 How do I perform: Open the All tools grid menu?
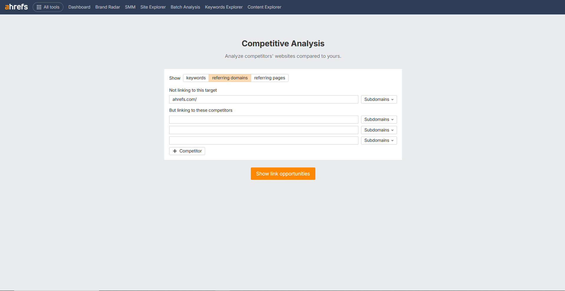point(48,7)
